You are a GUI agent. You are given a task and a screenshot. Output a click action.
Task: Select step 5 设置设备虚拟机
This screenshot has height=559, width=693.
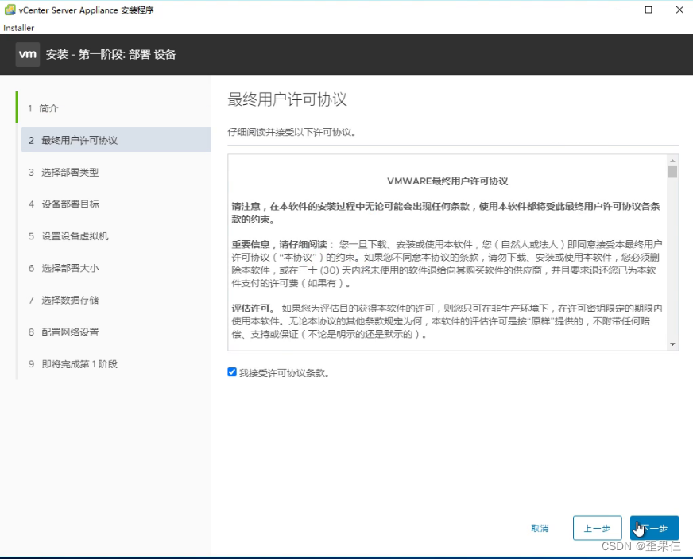(68, 235)
